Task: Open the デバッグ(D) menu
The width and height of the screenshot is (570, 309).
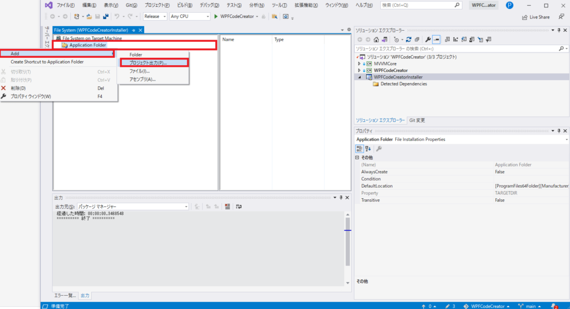Action: pyautogui.click(x=209, y=5)
